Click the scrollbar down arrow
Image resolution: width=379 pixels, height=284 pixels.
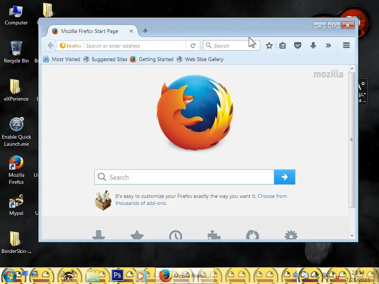click(x=352, y=236)
